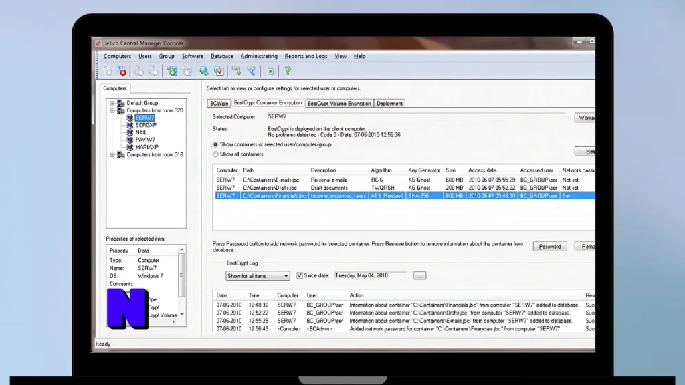The height and width of the screenshot is (385, 685).
Task: Open the Group menu
Action: tap(167, 56)
